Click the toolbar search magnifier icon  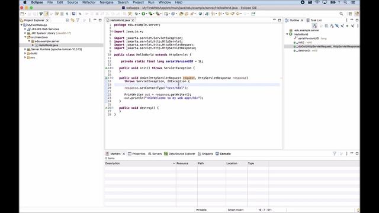pyautogui.click(x=341, y=14)
